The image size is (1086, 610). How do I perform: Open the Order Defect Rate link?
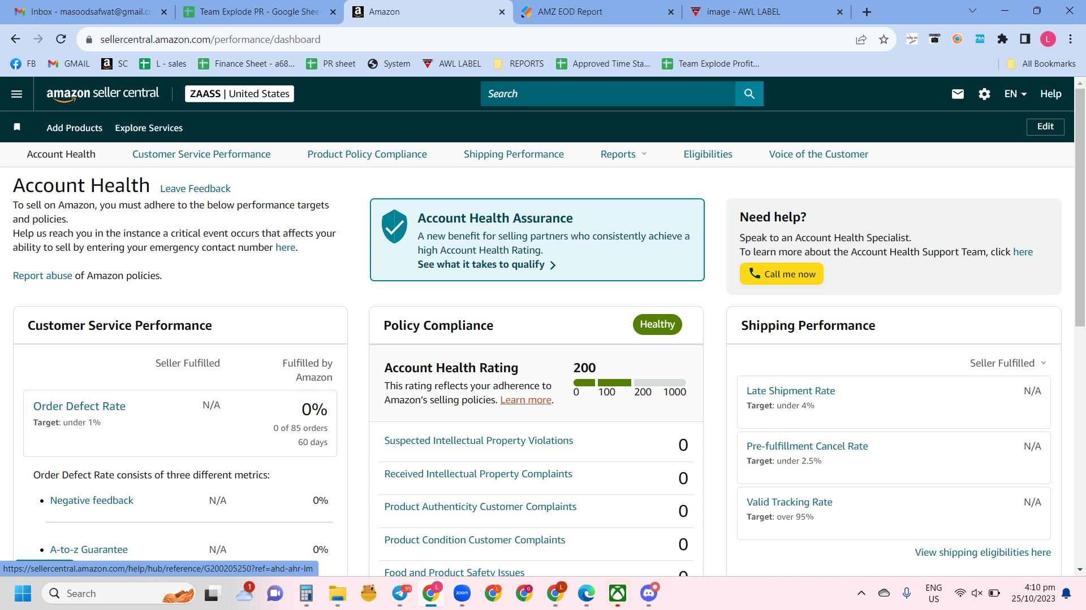click(79, 406)
